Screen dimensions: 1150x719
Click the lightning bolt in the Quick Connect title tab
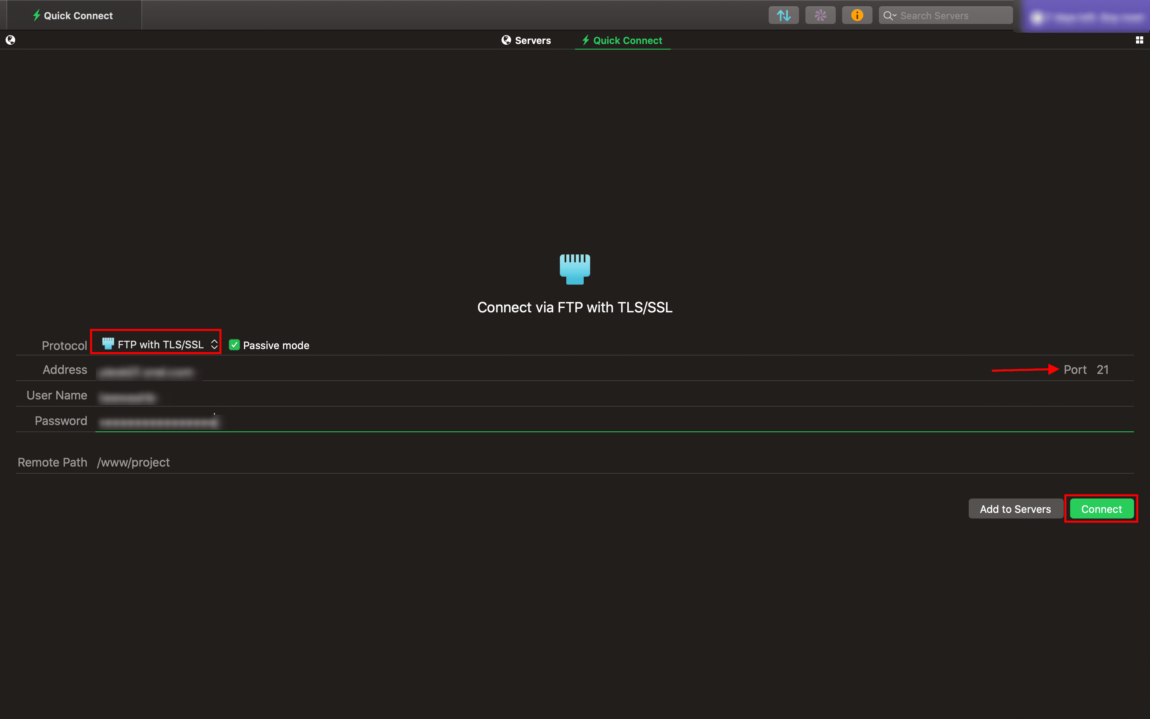click(x=37, y=15)
